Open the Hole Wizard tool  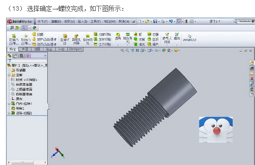tap(76, 39)
